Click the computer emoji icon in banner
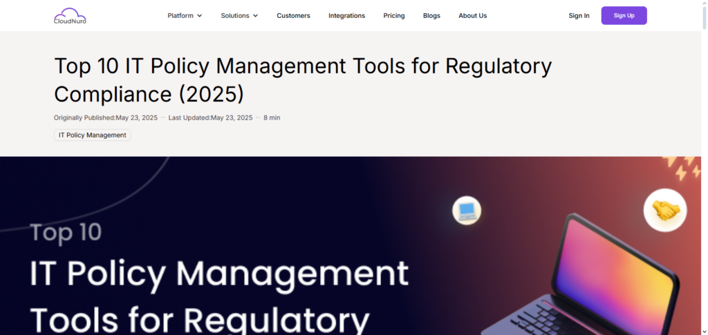 [467, 211]
